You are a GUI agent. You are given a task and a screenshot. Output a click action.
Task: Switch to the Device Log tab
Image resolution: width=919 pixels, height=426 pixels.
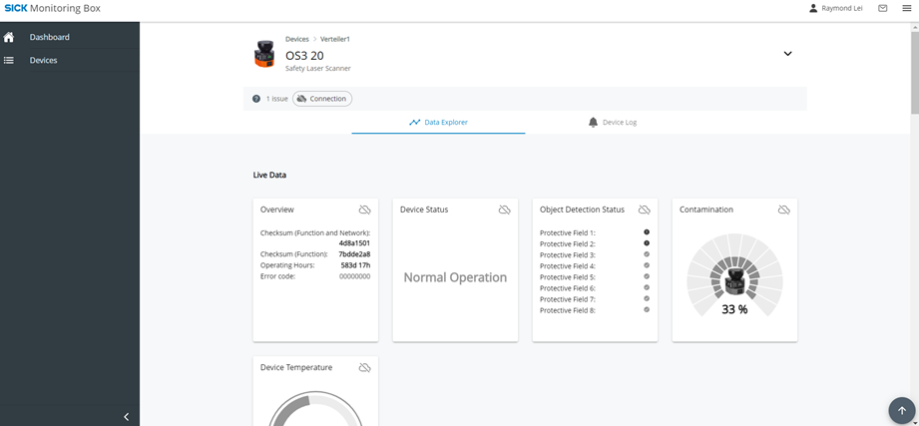click(612, 123)
